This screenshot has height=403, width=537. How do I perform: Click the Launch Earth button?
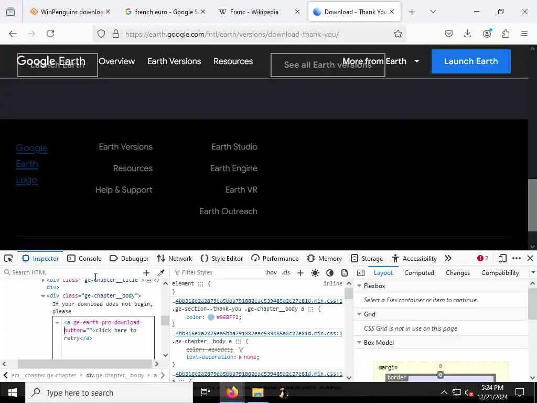tap(471, 61)
